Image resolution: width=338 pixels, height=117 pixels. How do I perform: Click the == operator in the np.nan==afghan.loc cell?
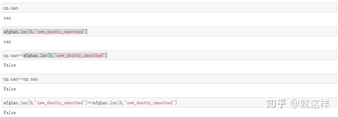tap(21, 56)
